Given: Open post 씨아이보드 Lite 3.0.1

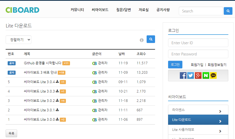Looking at the screenshot, I should (39, 110).
